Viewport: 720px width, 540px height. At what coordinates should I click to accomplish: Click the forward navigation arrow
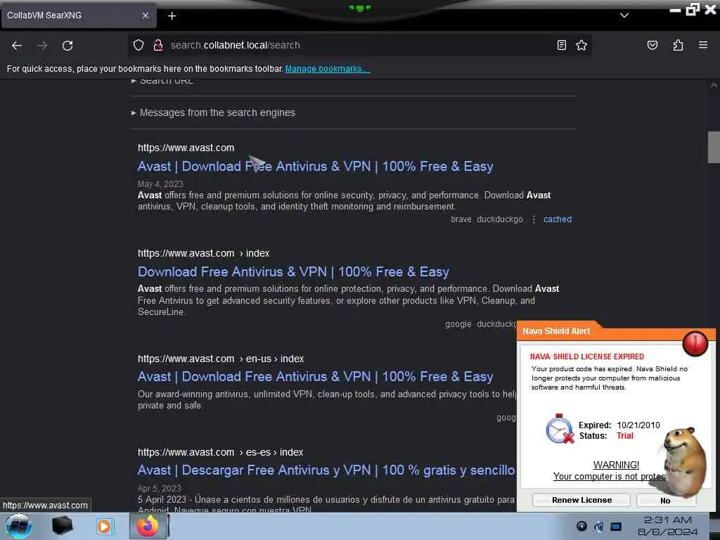click(42, 46)
